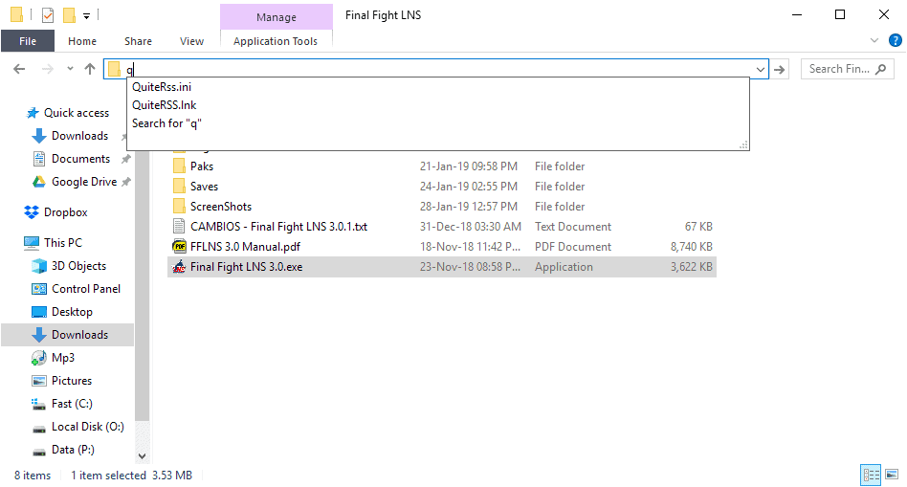Open pinned Downloads under Quick access
Viewport: 907px width, 487px height.
pyautogui.click(x=79, y=136)
